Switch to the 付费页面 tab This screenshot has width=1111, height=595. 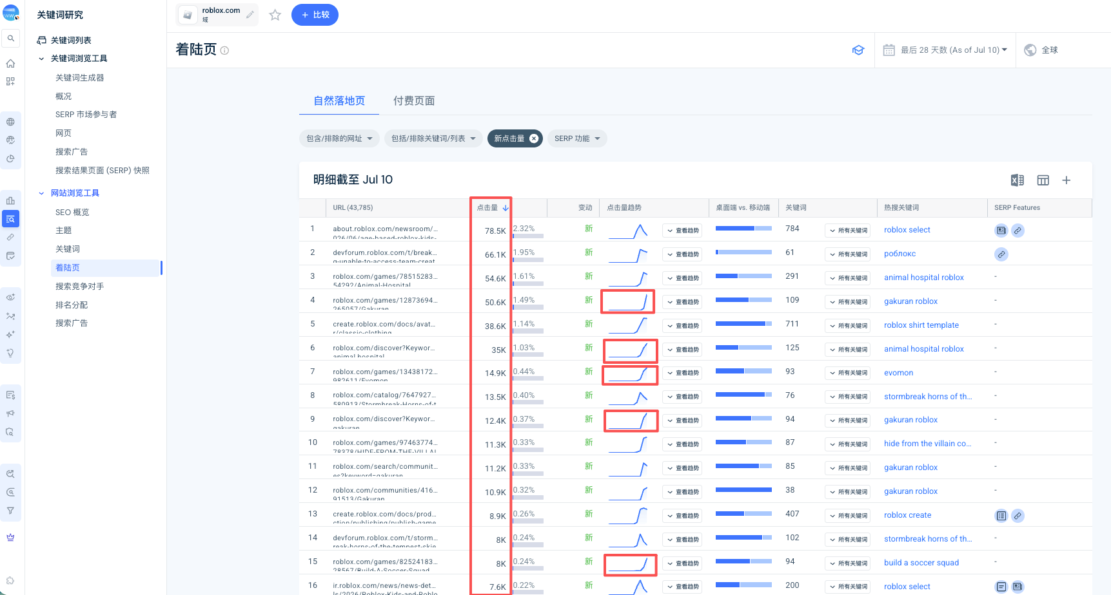pos(414,101)
